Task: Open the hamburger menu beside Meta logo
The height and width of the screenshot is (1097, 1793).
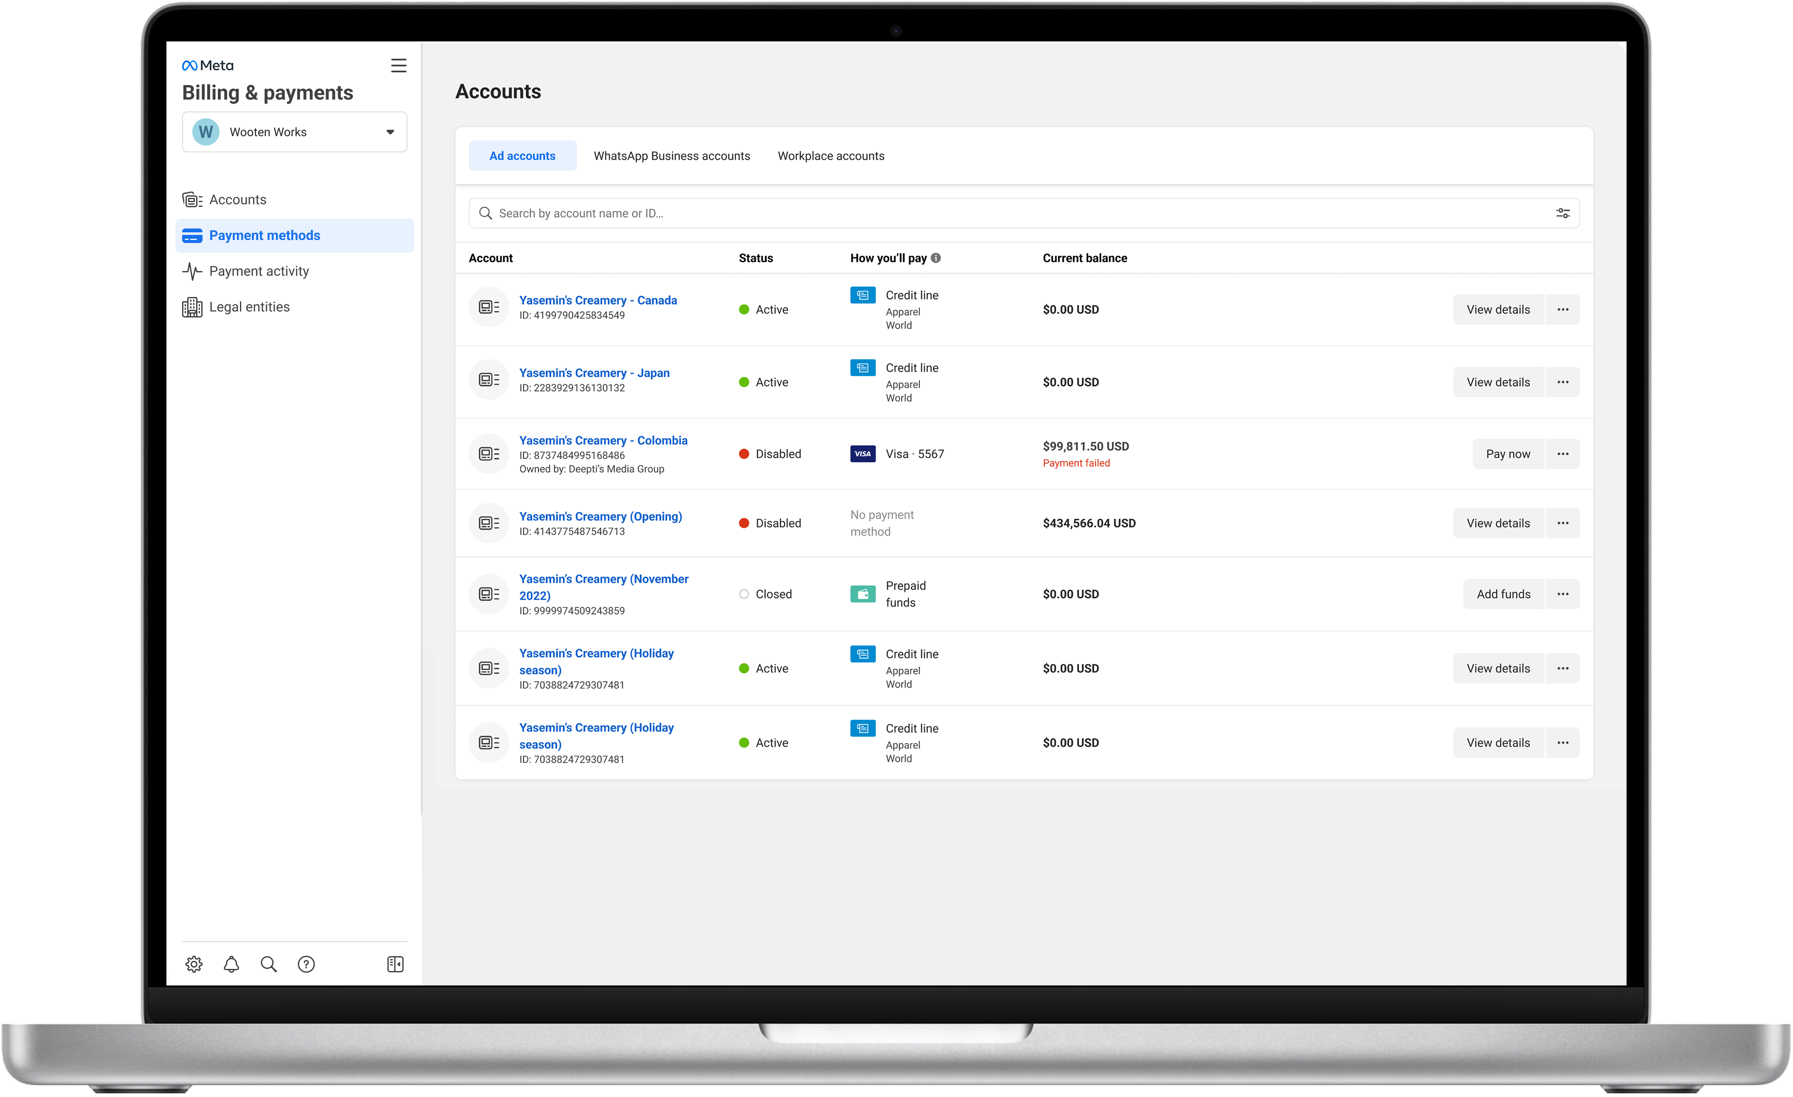Action: [398, 66]
